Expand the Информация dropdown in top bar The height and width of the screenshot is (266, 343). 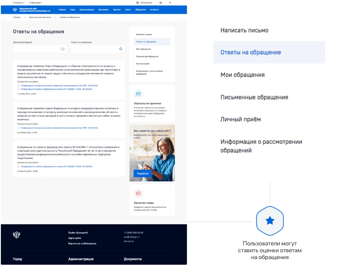(x=36, y=3)
